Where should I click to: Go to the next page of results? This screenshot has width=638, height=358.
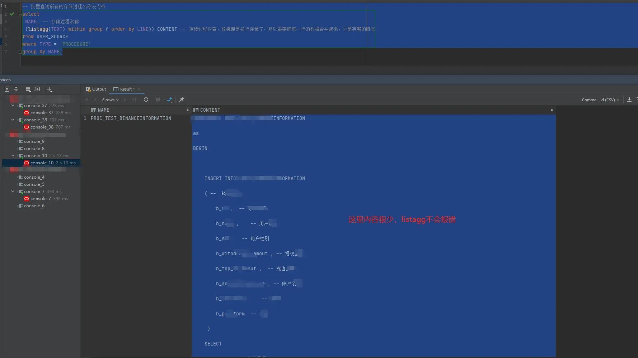click(x=125, y=100)
